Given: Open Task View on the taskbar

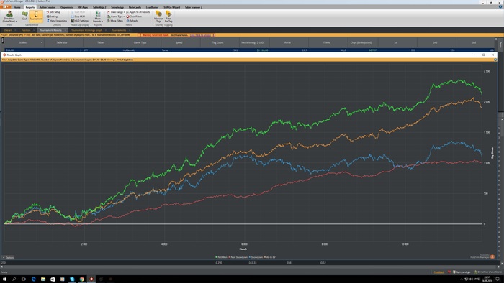Looking at the screenshot, I should [x=24, y=279].
